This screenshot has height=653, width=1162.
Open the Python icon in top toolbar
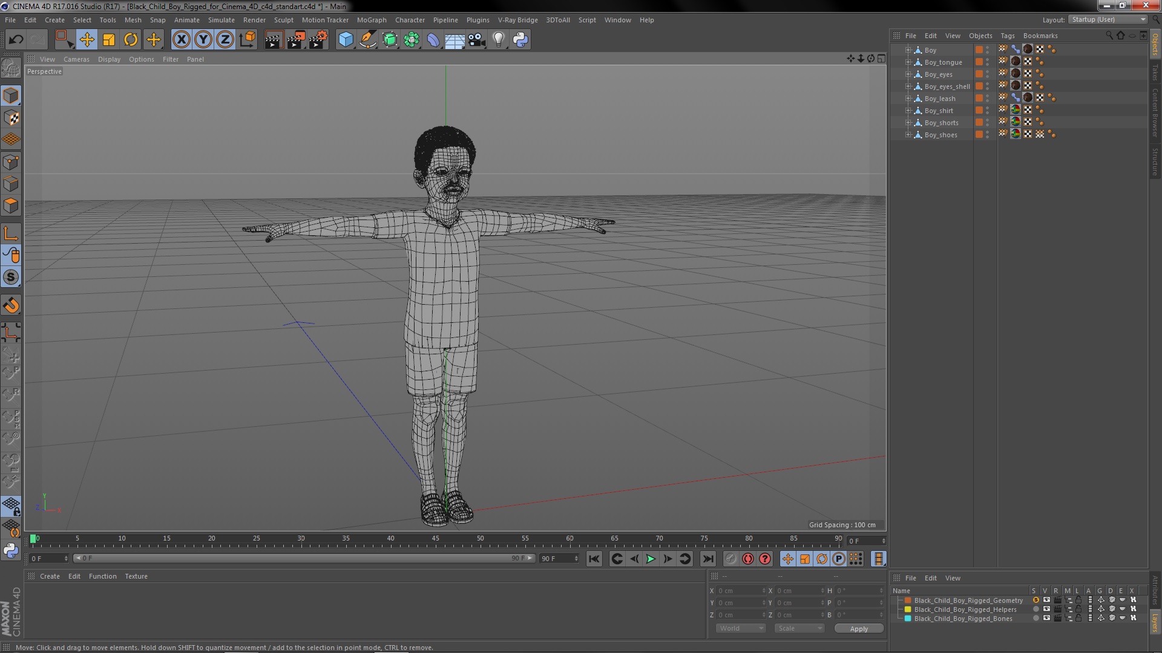(520, 40)
